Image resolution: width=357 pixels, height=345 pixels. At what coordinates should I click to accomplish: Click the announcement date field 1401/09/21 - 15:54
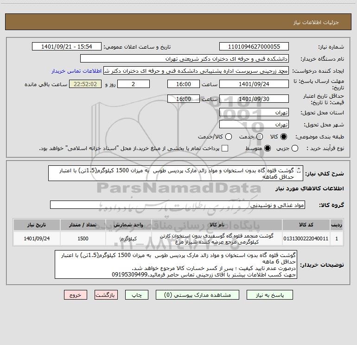pos(67,46)
